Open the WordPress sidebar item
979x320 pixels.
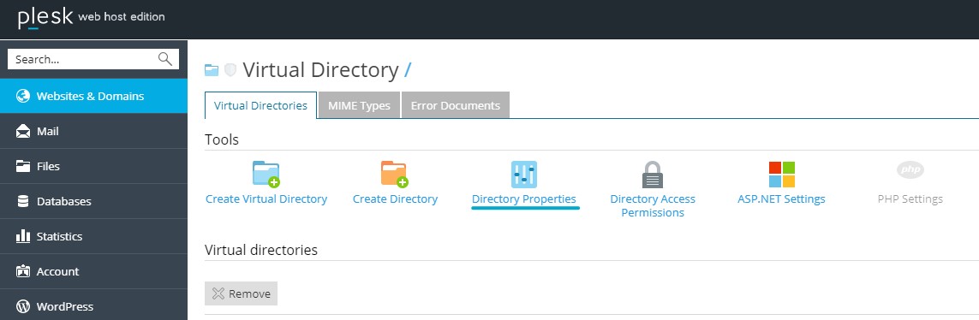tap(93, 305)
